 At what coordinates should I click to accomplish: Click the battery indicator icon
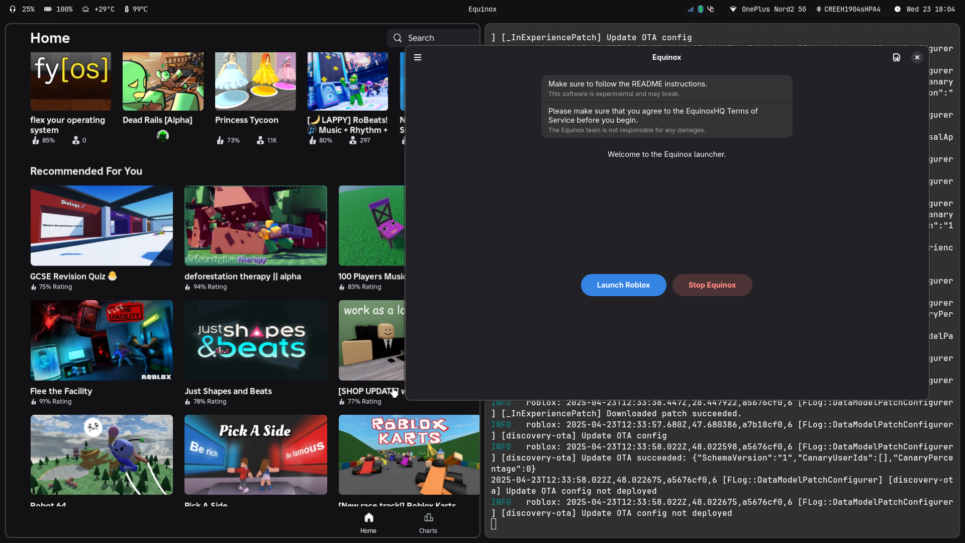48,9
